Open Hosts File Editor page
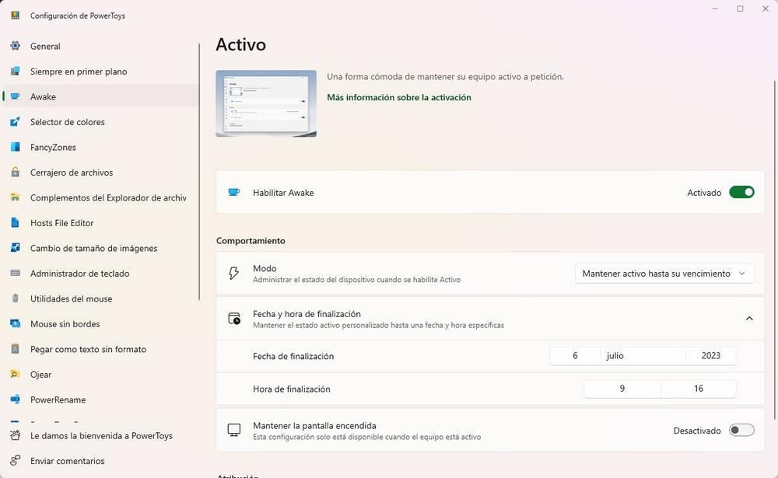This screenshot has width=778, height=478. (100, 223)
